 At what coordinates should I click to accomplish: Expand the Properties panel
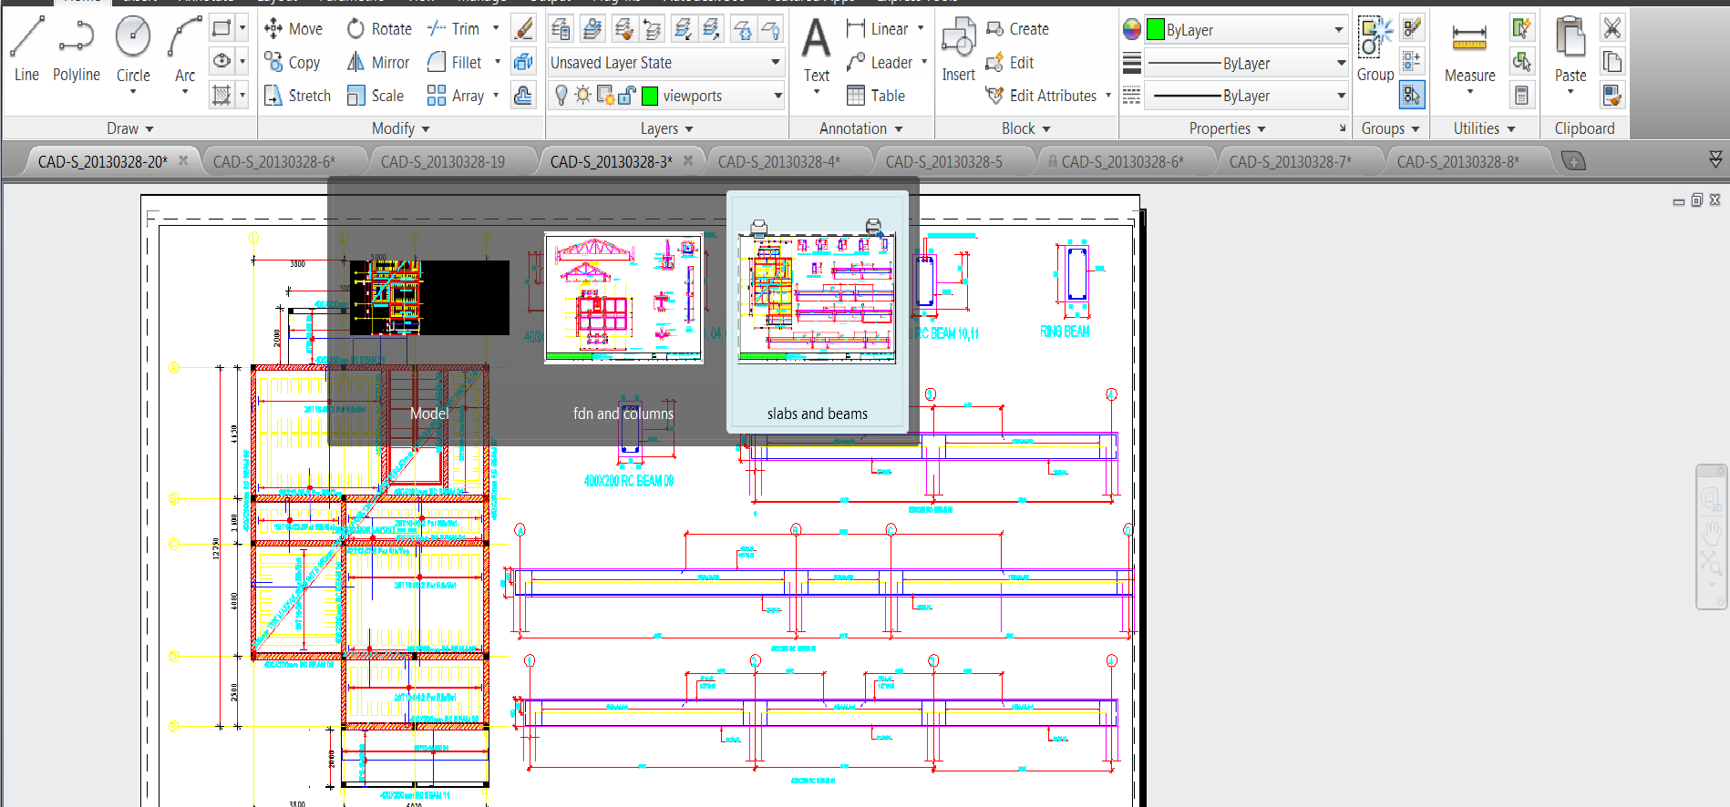(1227, 128)
